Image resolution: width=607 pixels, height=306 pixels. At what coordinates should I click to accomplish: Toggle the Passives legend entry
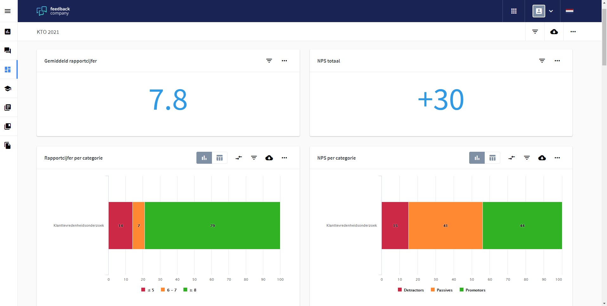(442, 290)
